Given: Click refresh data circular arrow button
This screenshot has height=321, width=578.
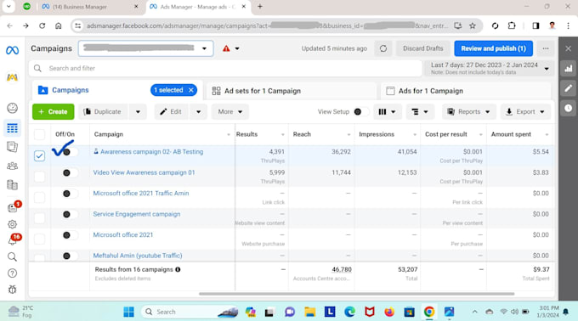Looking at the screenshot, I should [x=383, y=48].
